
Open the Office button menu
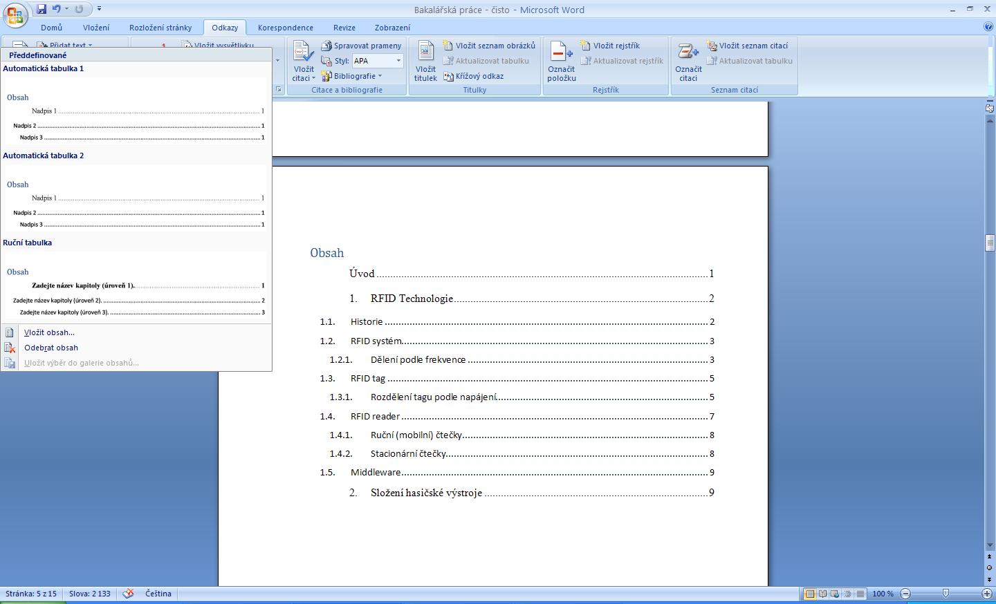click(x=15, y=14)
